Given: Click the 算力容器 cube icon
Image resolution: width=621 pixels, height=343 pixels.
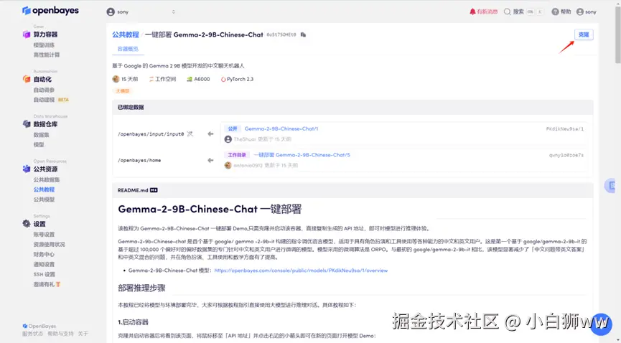Looking at the screenshot, I should click(27, 34).
